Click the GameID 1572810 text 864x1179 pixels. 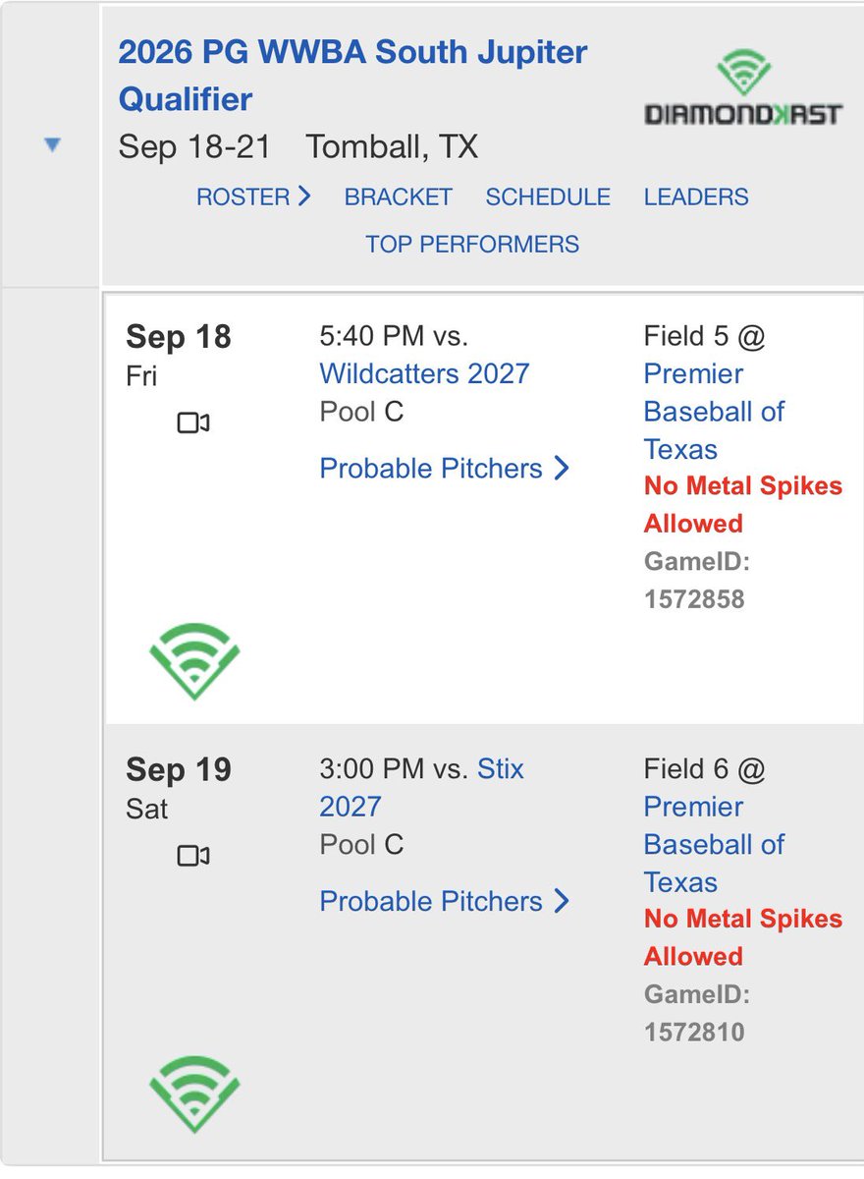point(696,1013)
